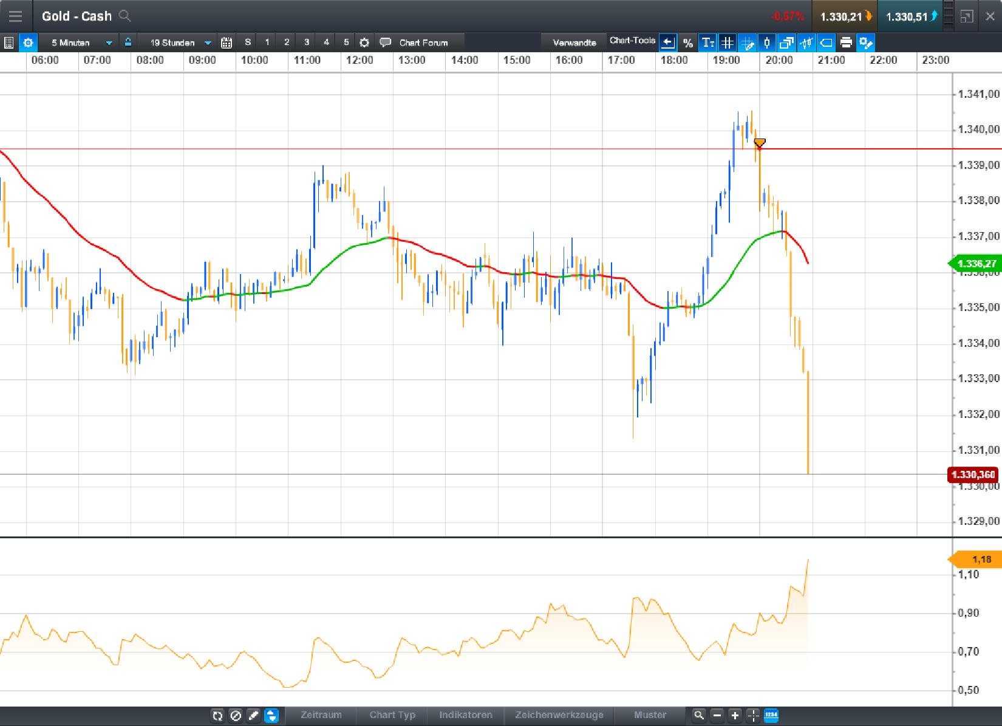Viewport: 1002px width, 726px height.
Task: Open the Chart Forum tab
Action: point(423,43)
